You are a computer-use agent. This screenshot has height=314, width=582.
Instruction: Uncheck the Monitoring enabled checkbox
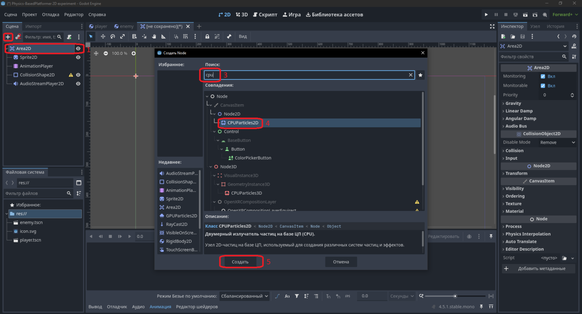(543, 76)
